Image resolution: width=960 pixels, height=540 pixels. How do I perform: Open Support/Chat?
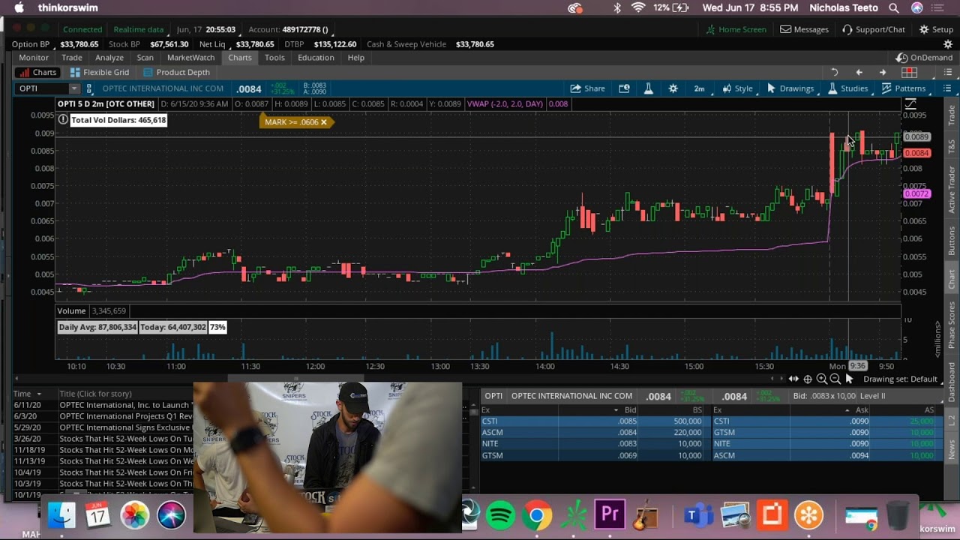point(873,29)
